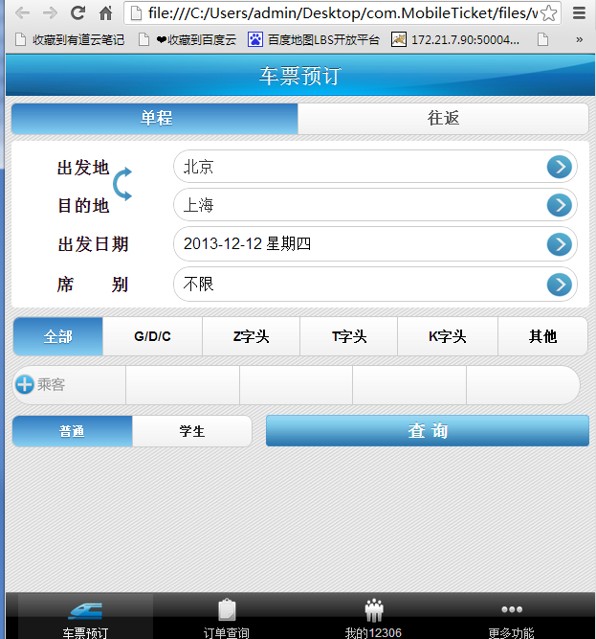Add a passenger with the plus icon
Image resolution: width=596 pixels, height=639 pixels.
point(25,384)
